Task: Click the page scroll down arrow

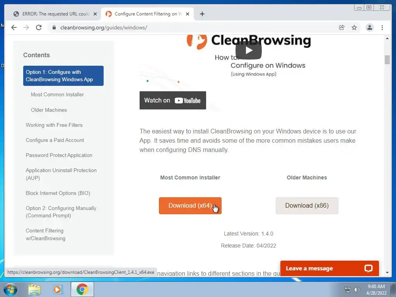Action: pos(387,273)
